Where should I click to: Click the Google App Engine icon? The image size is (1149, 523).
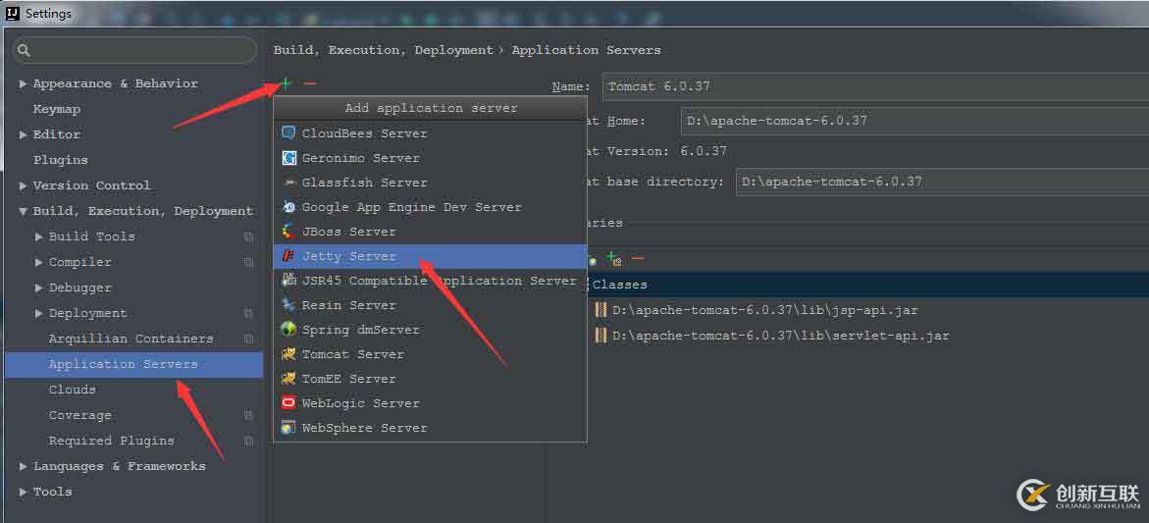coord(288,207)
